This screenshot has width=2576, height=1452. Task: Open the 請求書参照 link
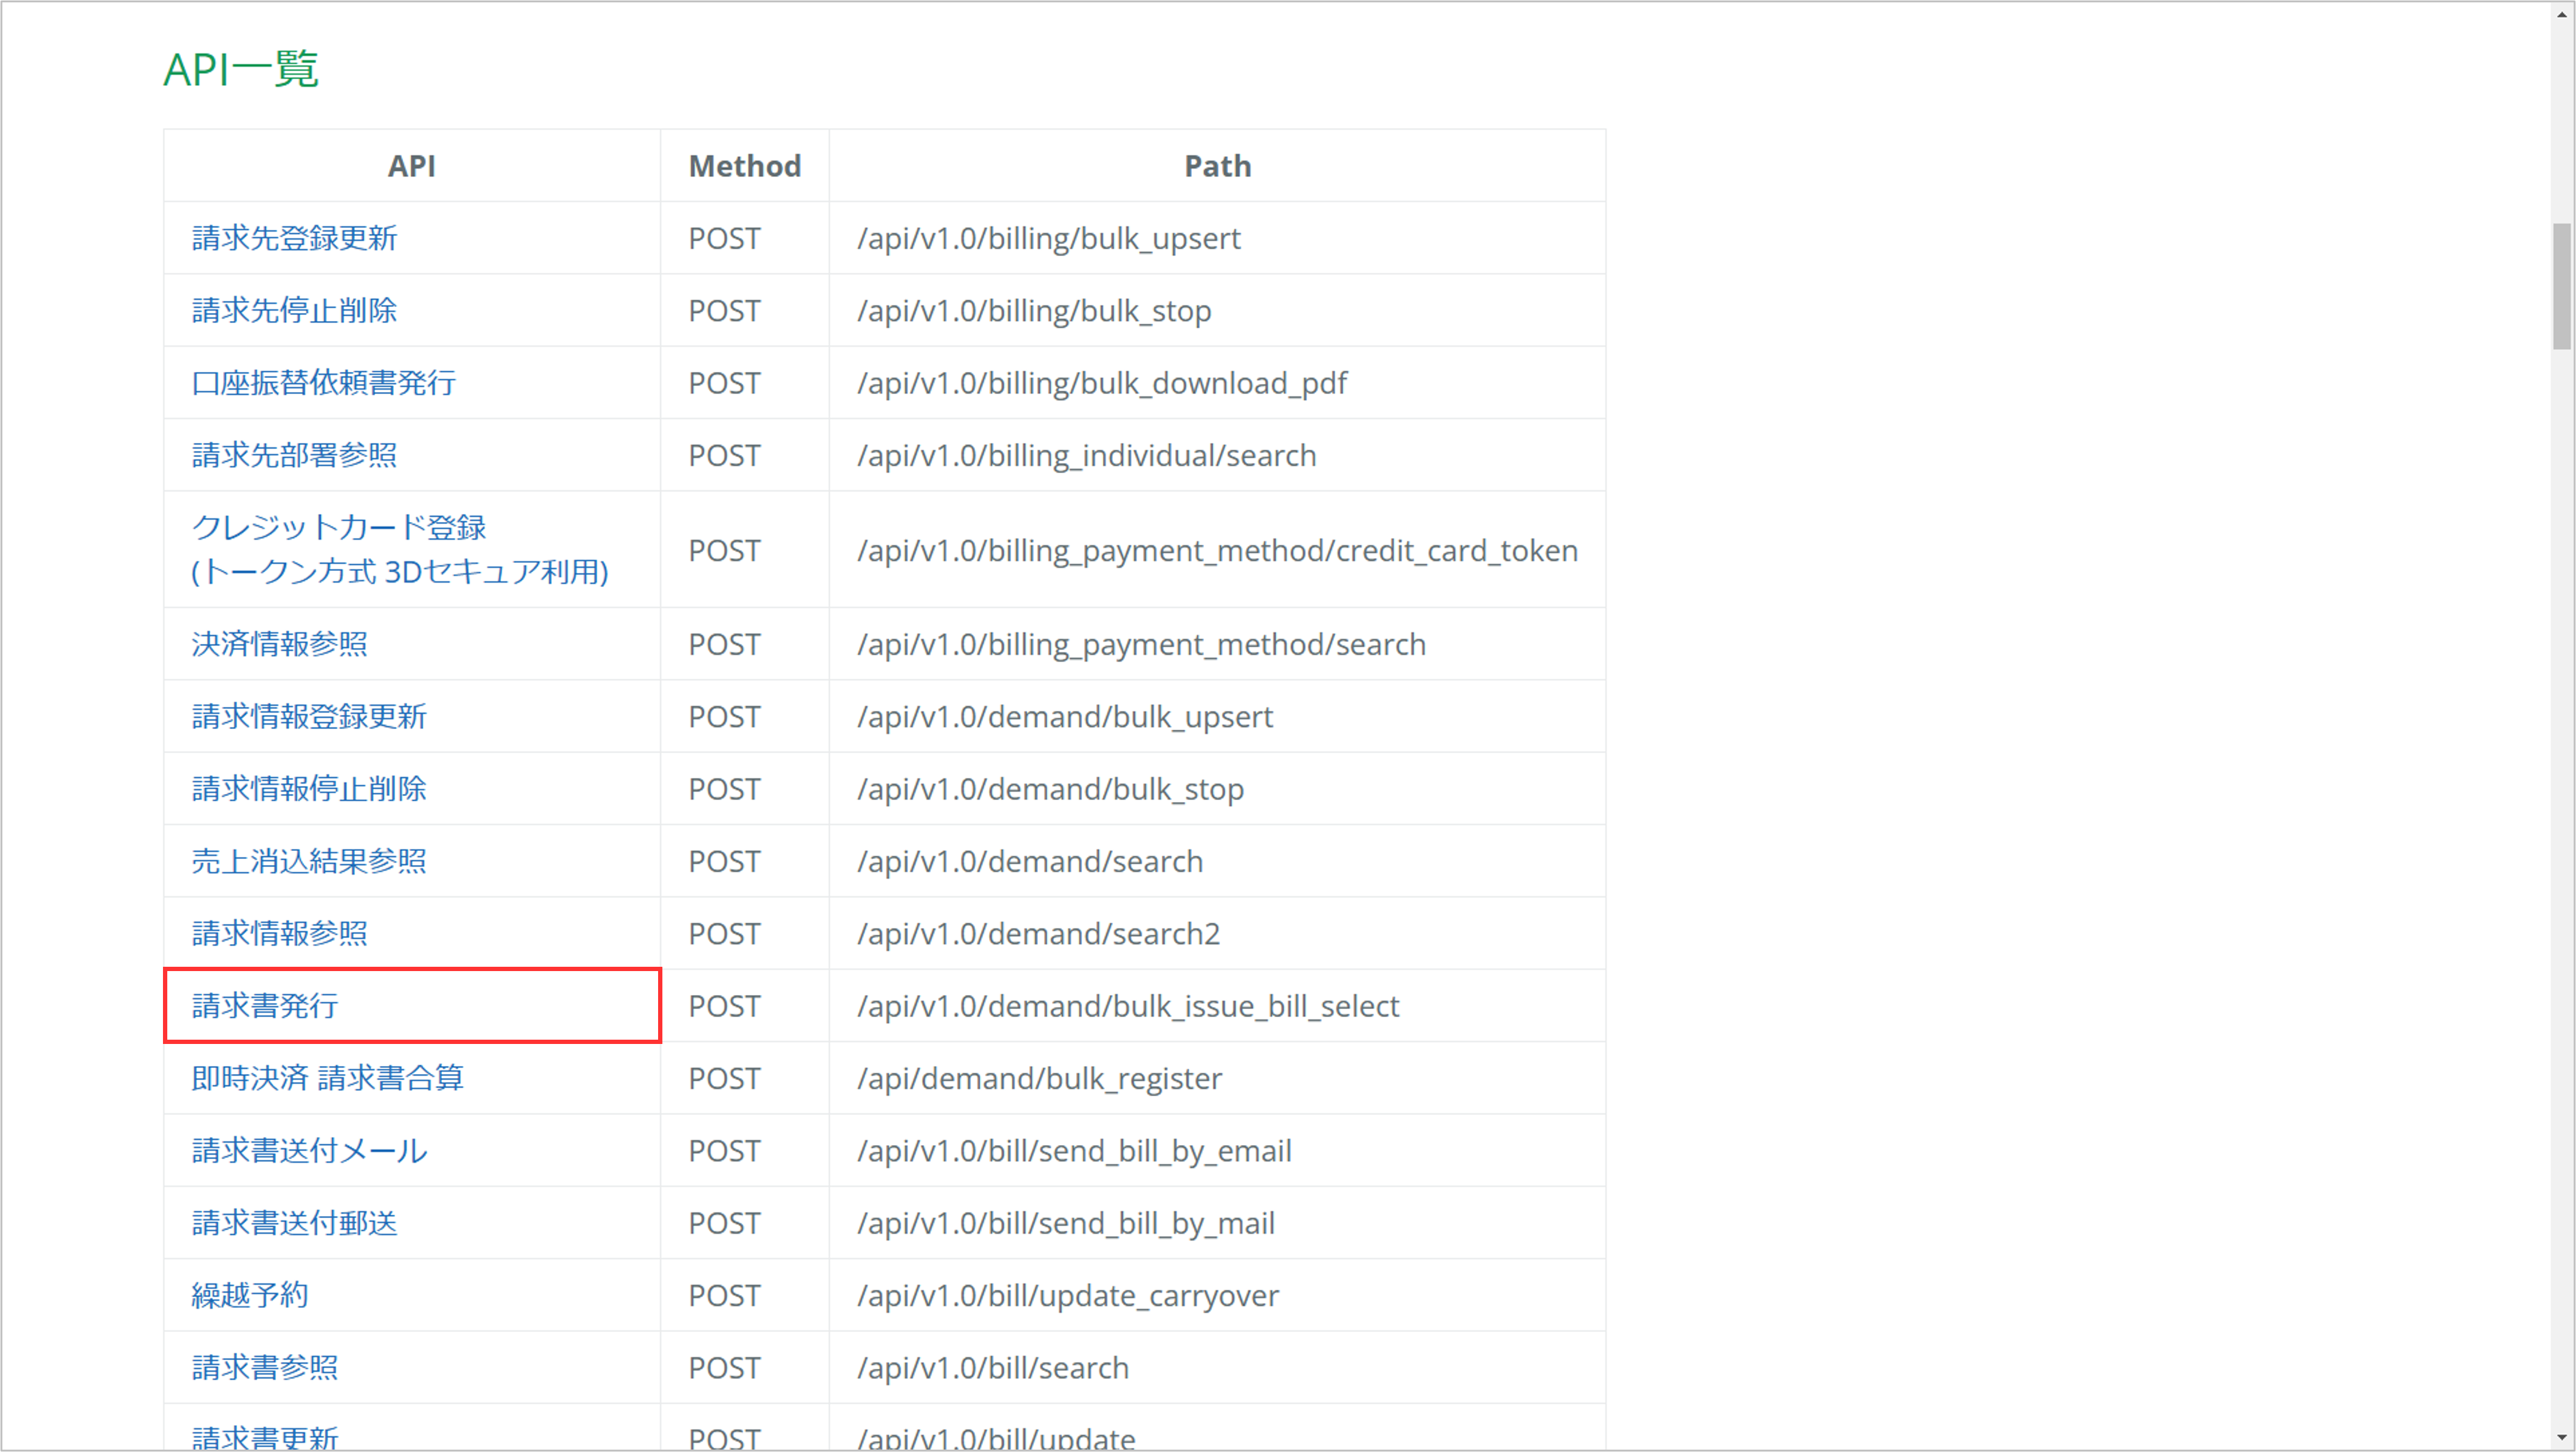click(265, 1367)
